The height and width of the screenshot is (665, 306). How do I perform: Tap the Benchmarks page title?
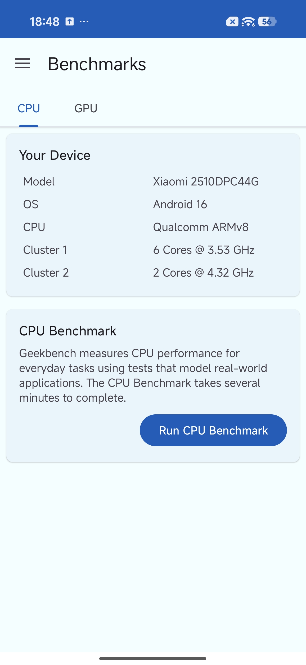click(x=97, y=64)
